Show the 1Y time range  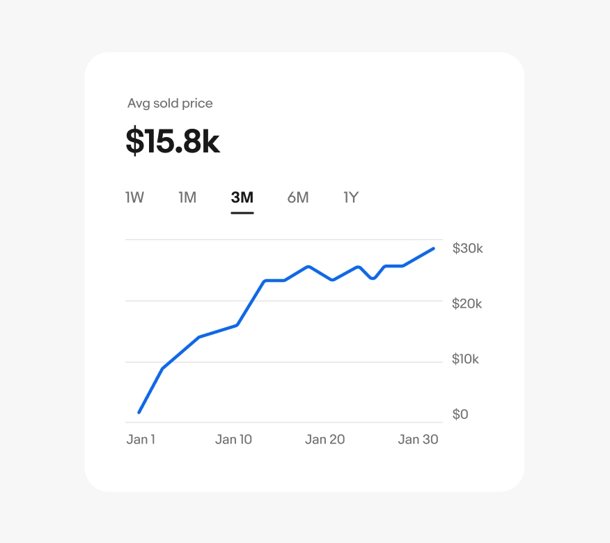(x=351, y=198)
